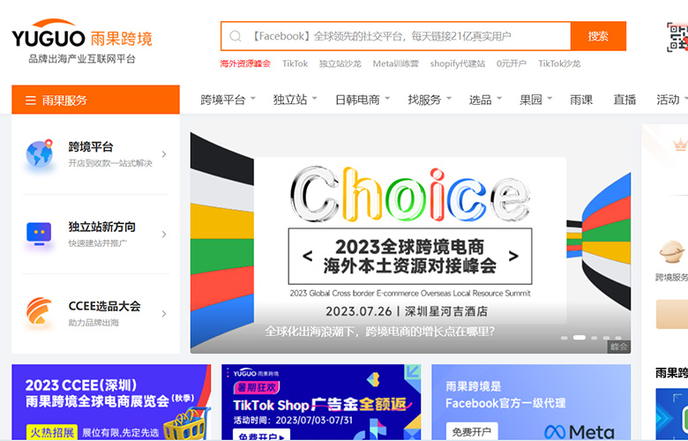Open the 独立站沙龙 link

340,64
